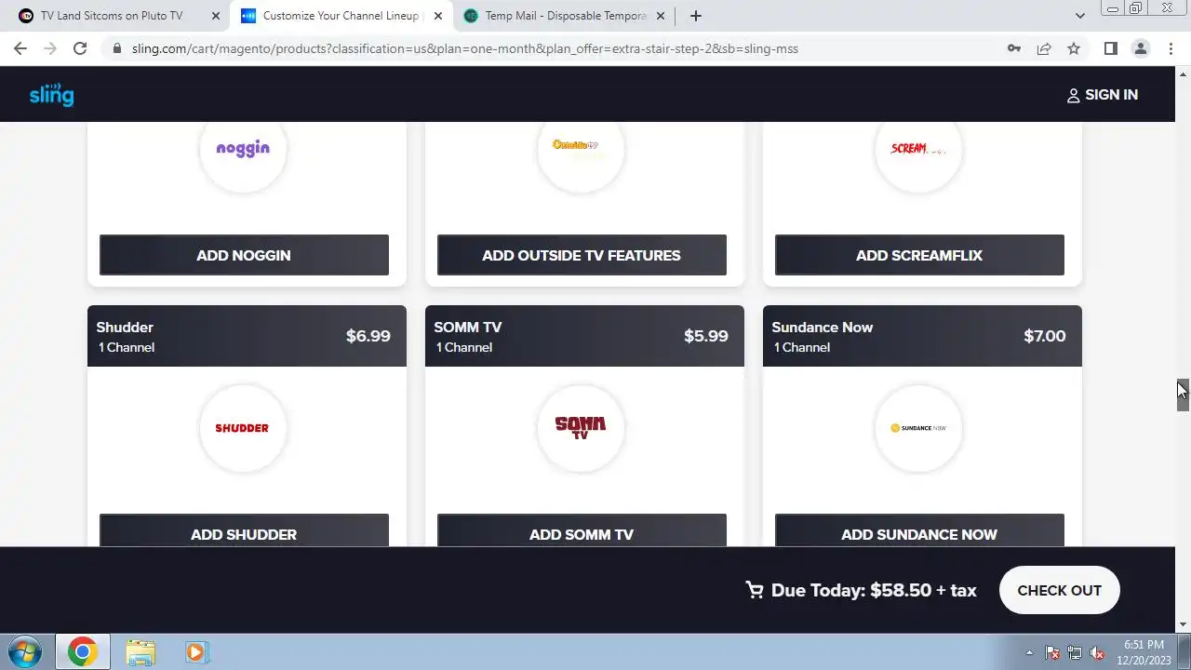
Task: Close the Temp Mail tab
Action: pyautogui.click(x=661, y=16)
